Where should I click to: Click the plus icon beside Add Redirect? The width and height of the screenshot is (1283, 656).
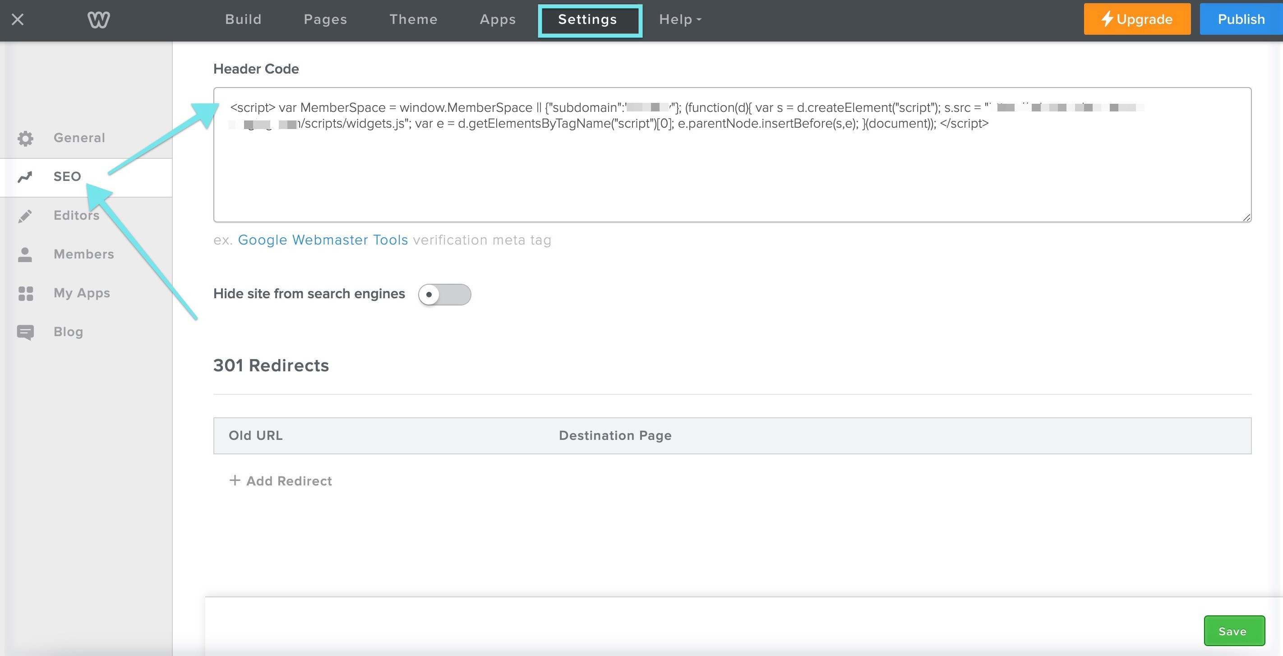pos(235,480)
